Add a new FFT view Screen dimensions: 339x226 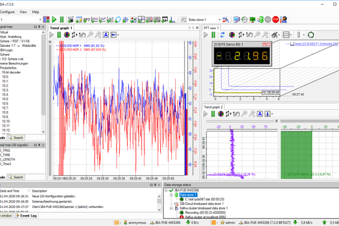[87, 20]
